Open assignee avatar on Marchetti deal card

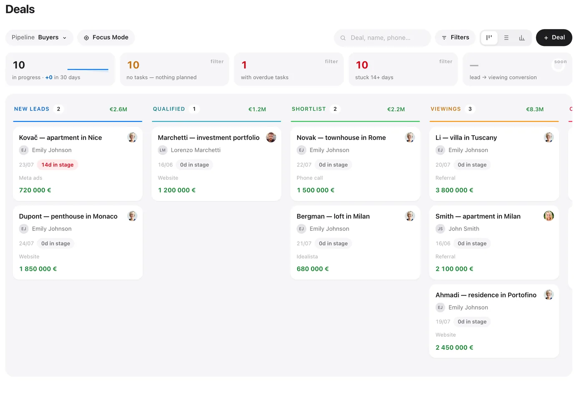point(271,137)
